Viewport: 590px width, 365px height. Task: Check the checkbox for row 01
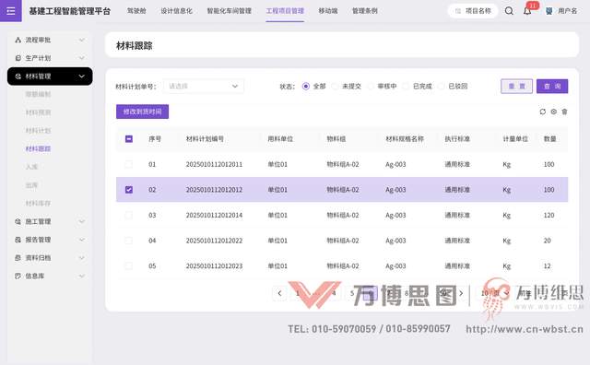coord(129,164)
